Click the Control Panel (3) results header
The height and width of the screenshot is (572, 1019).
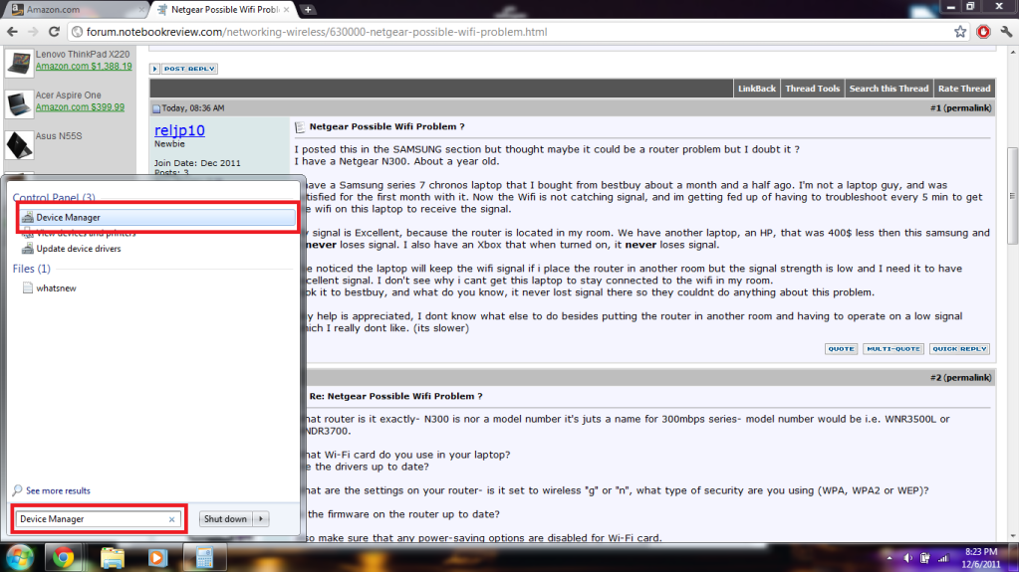pos(54,197)
